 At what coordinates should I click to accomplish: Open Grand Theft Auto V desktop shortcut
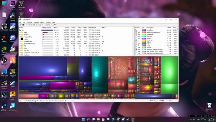point(21,5)
